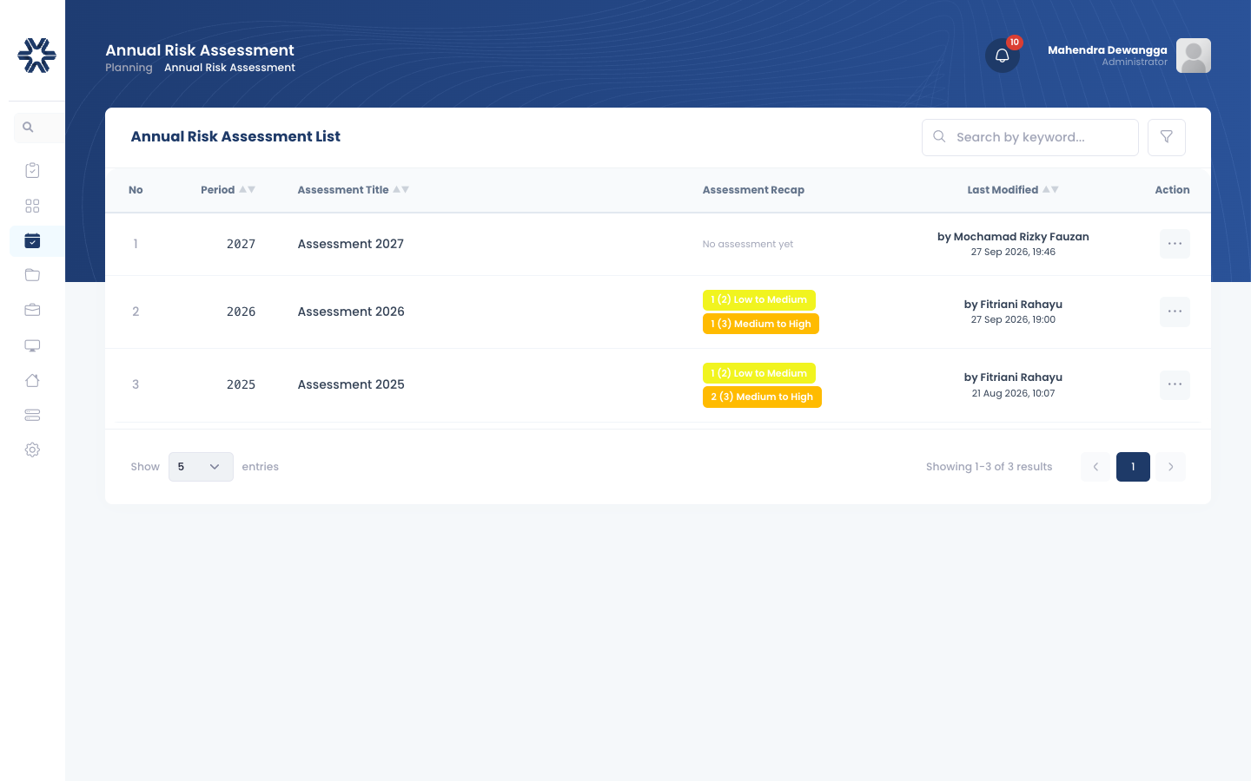Open the sidebar search icon
1251x781 pixels.
click(28, 128)
